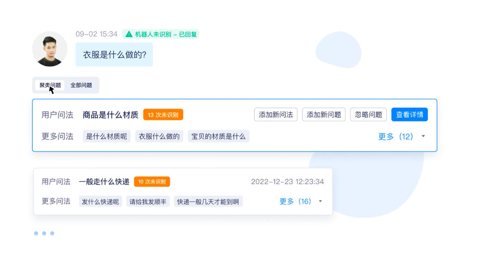Click the 添加新问题 button
This screenshot has width=477, height=266.
tap(324, 115)
